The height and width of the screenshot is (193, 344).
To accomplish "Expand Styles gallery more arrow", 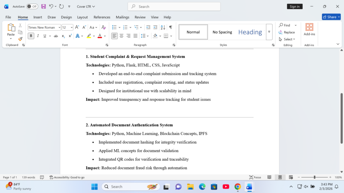I will point(269,32).
